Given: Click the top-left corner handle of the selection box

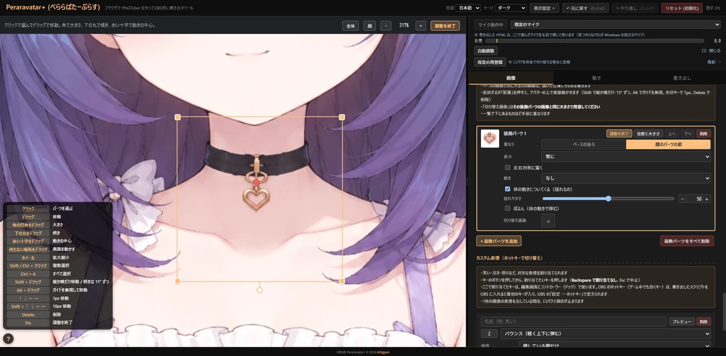Looking at the screenshot, I should (178, 117).
